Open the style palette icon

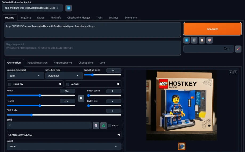[210, 40]
